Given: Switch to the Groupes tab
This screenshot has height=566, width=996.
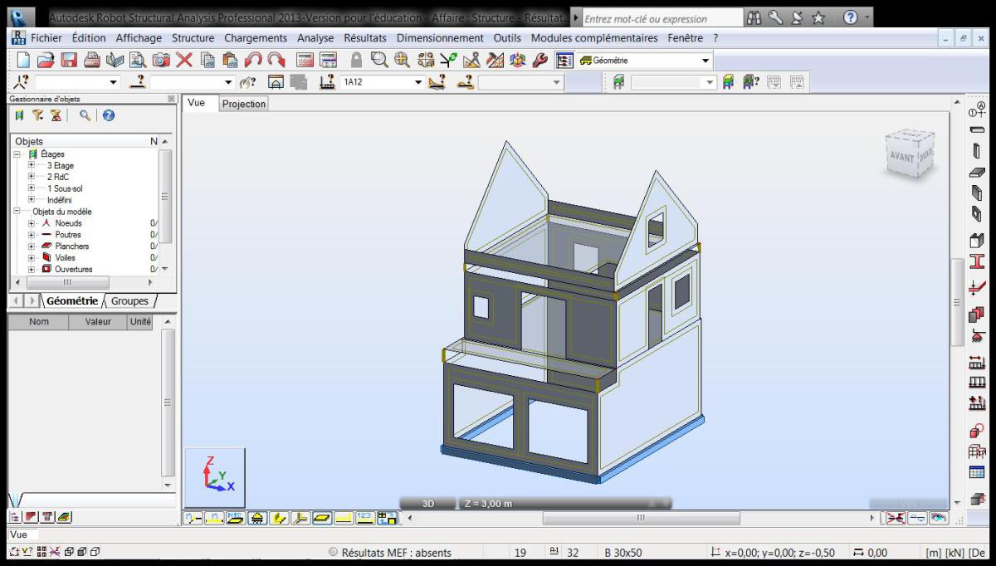Looking at the screenshot, I should [x=129, y=301].
